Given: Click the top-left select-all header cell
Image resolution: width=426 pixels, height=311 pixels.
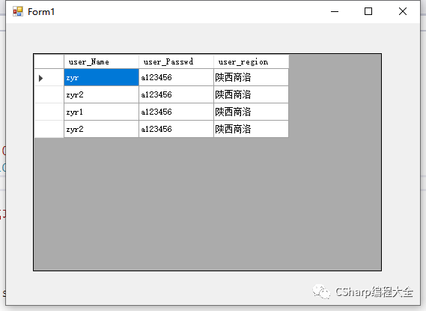Looking at the screenshot, I should click(49, 61).
